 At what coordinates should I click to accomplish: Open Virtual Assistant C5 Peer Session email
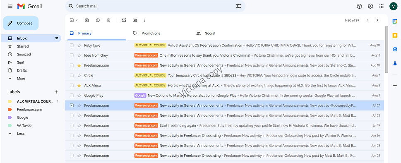click(x=225, y=46)
